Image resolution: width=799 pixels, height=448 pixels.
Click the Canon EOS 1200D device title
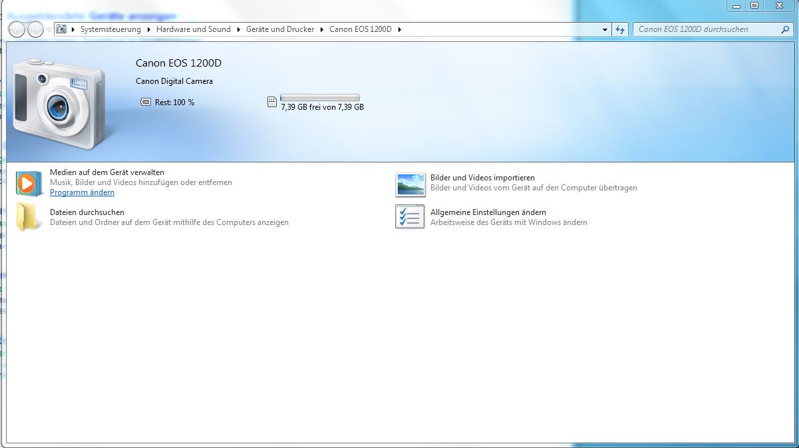tap(178, 63)
